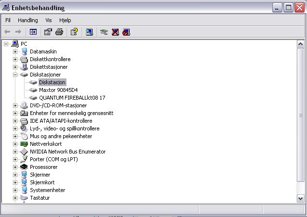Click the scrollbar up arrow
This screenshot has height=217, width=307.
(x=301, y=44)
